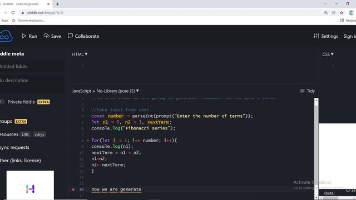Click the share page icon
Viewport: 356px width, 200px height.
click(334, 13)
